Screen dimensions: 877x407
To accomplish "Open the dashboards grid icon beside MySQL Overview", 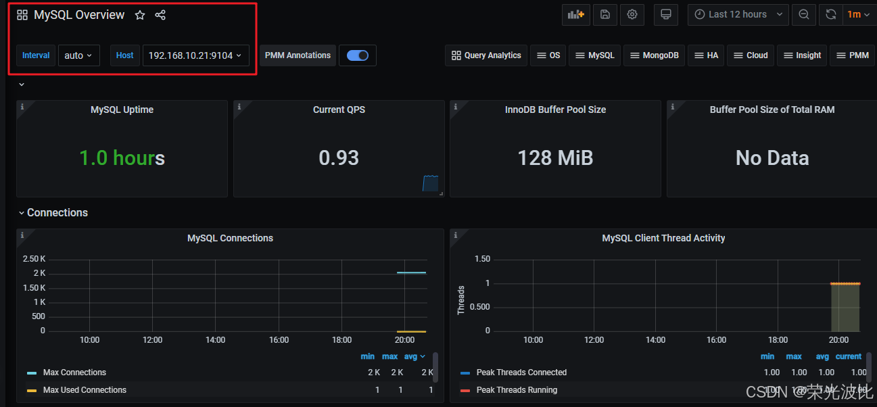I will click(22, 15).
